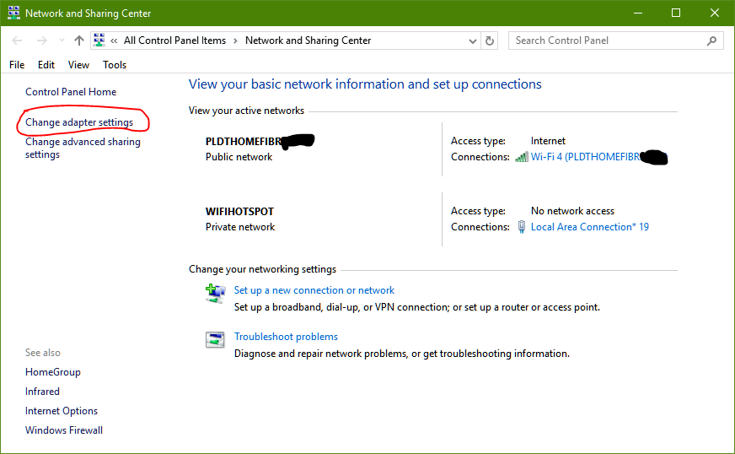Open Change adapter settings
Viewport: 735px width, 454px height.
(79, 122)
